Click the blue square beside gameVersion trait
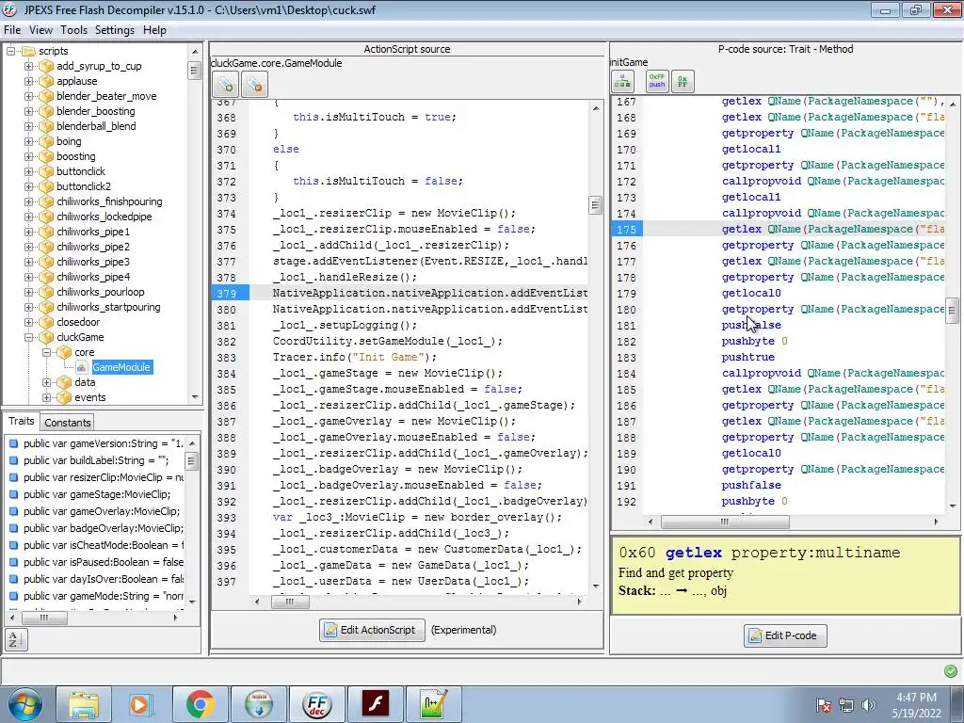The image size is (964, 723). click(x=13, y=443)
